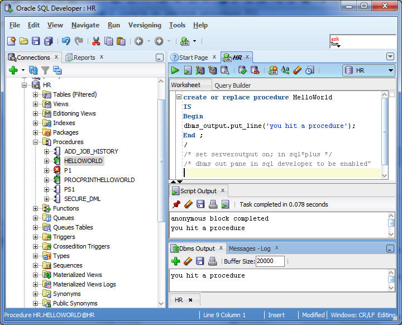Open the dropdown arrow beside New Connection
The width and height of the screenshot is (402, 325).
click(23, 70)
